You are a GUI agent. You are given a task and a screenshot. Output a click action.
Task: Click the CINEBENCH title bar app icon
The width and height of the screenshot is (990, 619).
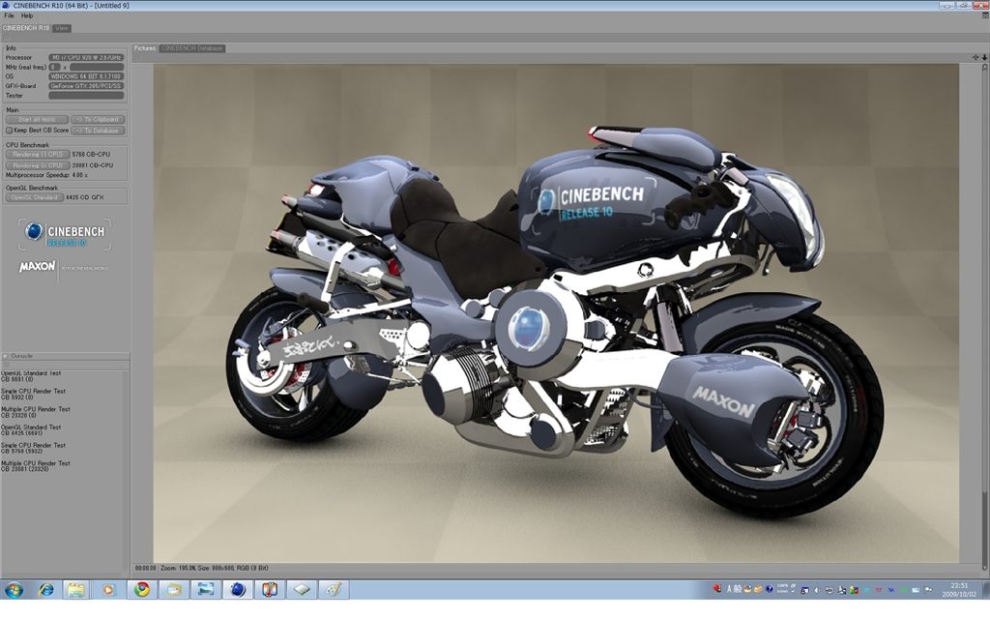[x=6, y=5]
